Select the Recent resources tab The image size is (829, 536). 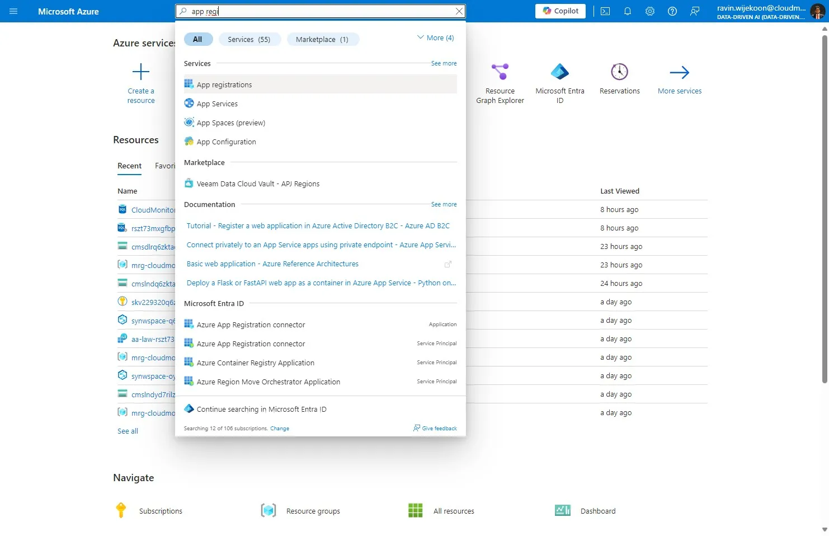pos(129,166)
